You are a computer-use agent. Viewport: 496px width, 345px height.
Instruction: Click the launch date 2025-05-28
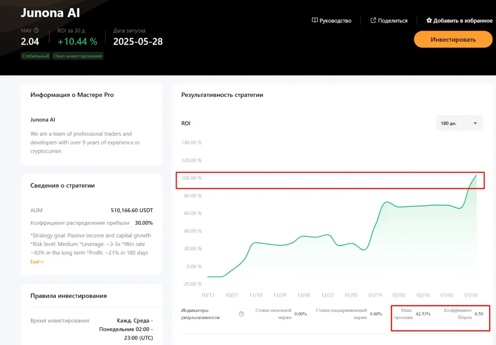click(x=138, y=42)
